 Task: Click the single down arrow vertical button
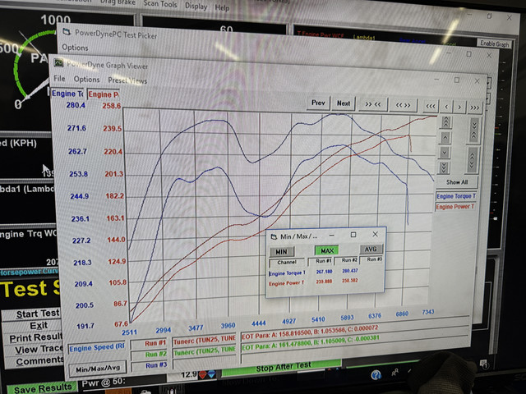click(x=445, y=153)
